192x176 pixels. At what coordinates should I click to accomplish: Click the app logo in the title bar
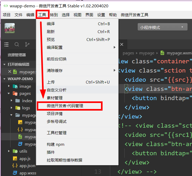point(6,6)
